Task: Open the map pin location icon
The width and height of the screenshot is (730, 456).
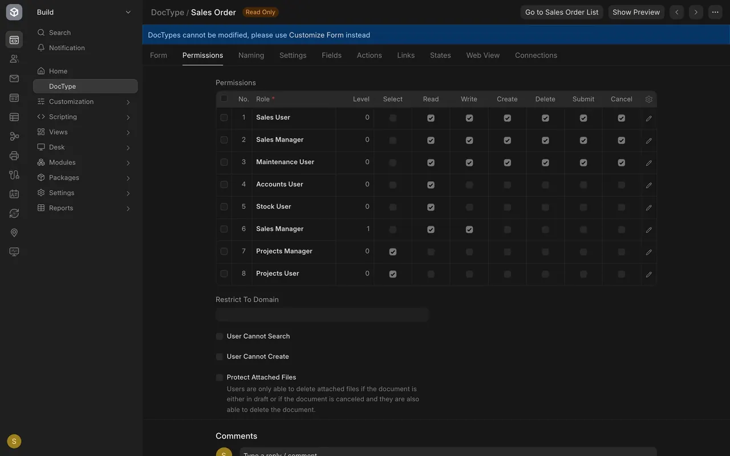Action: pos(14,233)
